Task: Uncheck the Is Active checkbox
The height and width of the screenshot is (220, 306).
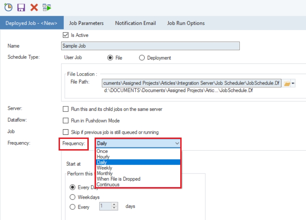Action: [x=65, y=35]
